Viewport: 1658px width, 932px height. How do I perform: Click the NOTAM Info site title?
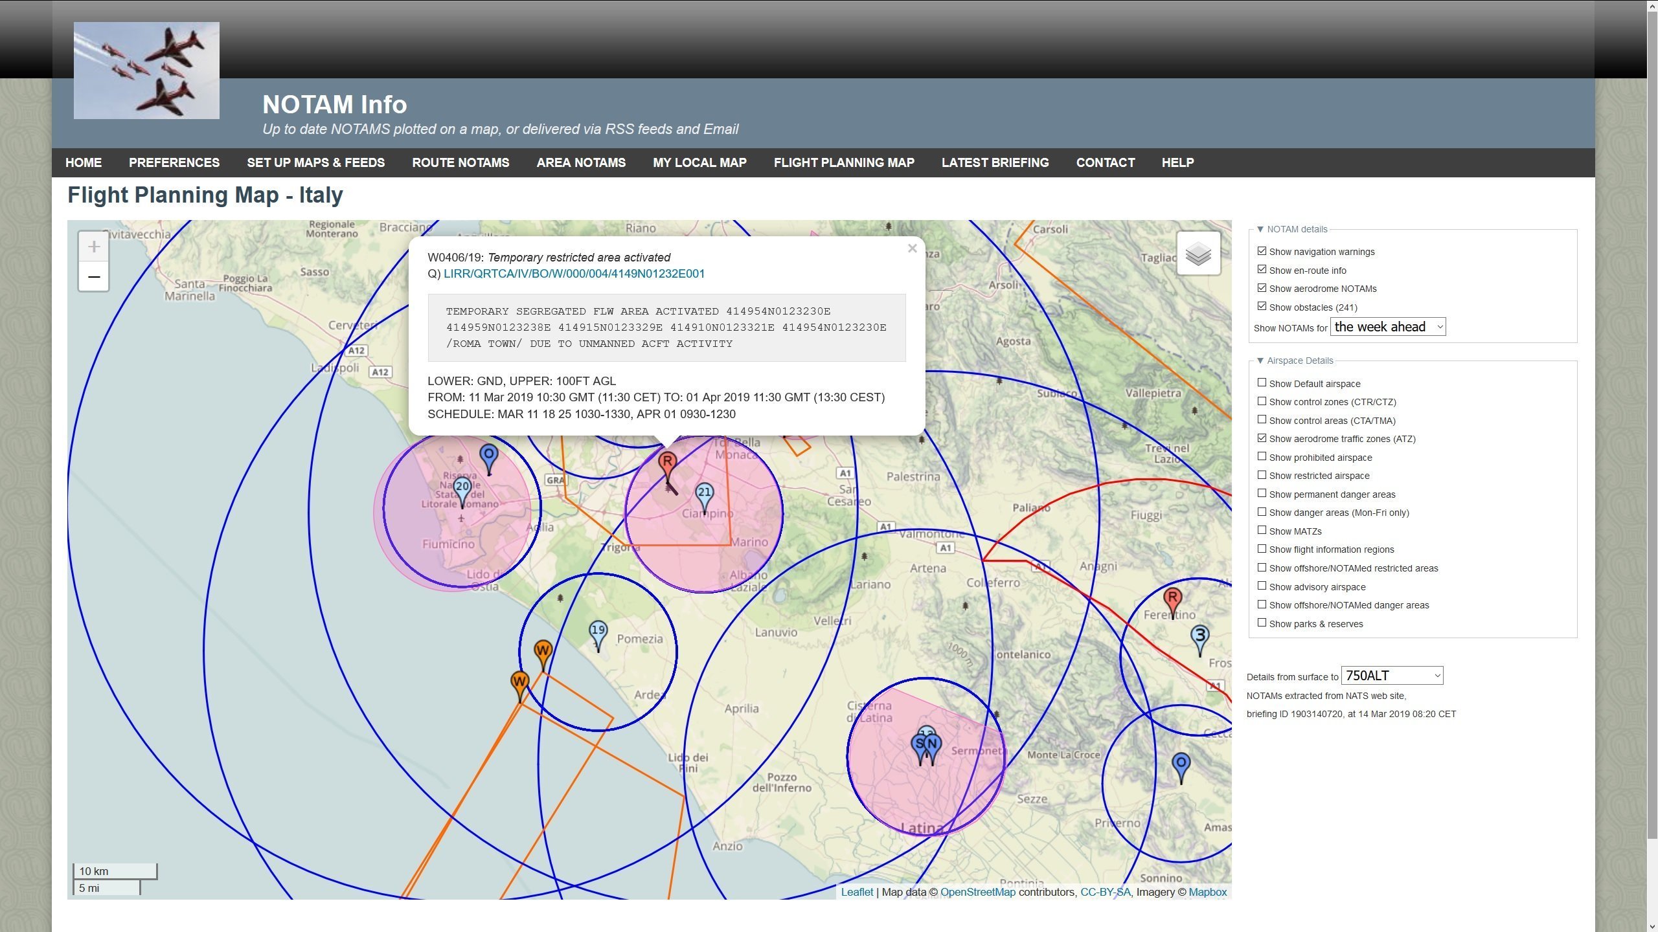point(334,104)
